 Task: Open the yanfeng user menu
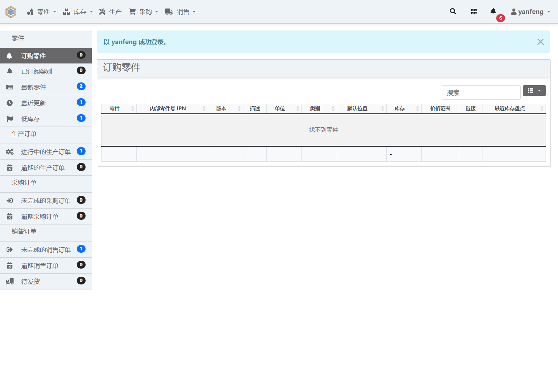[530, 12]
